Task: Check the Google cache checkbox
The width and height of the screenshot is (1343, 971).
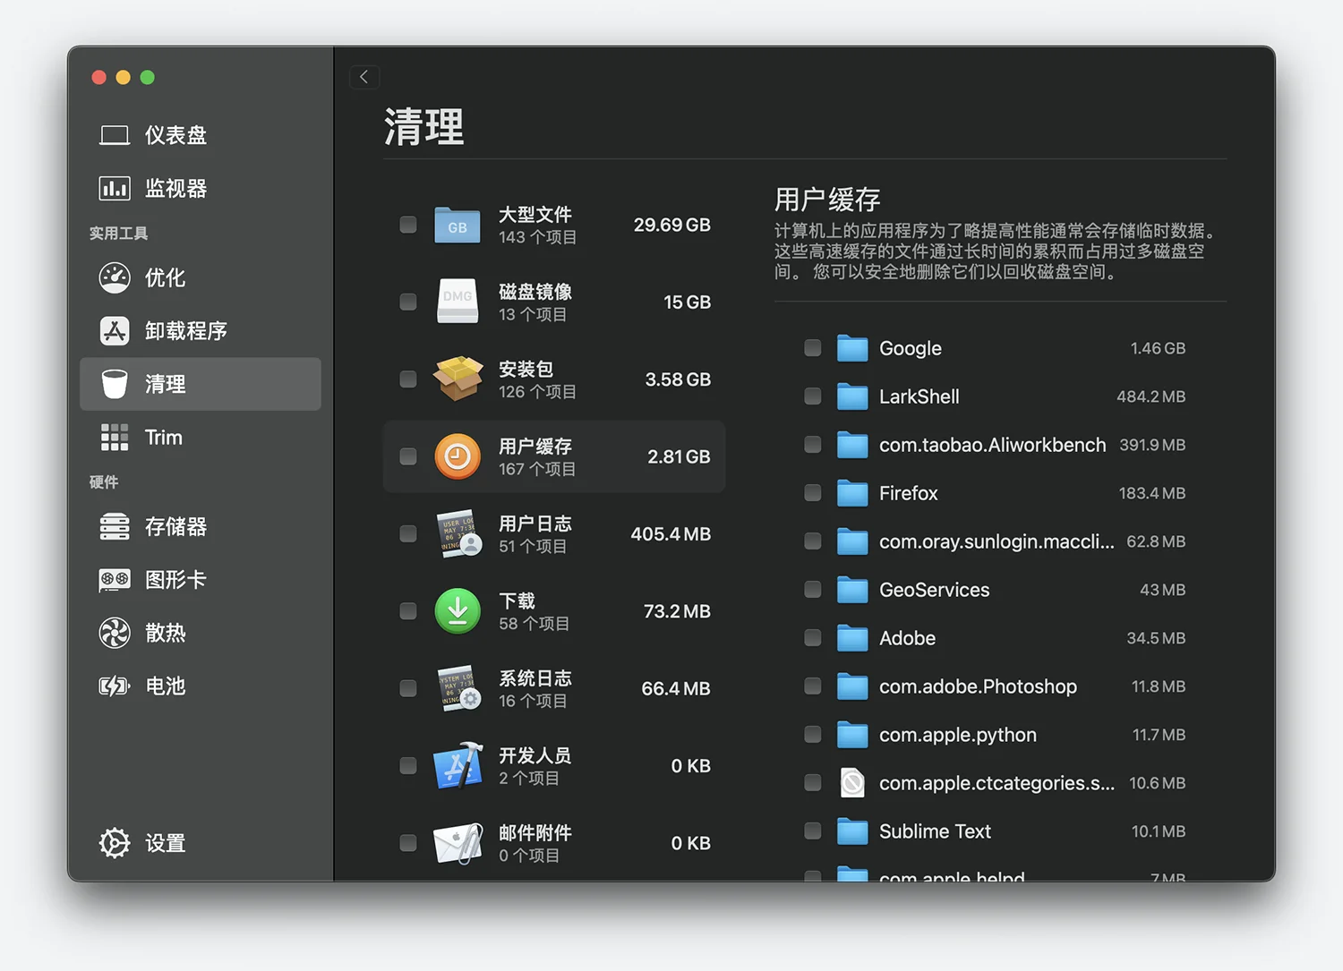Action: 813,348
